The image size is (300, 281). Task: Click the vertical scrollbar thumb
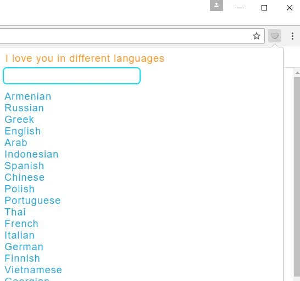297,177
